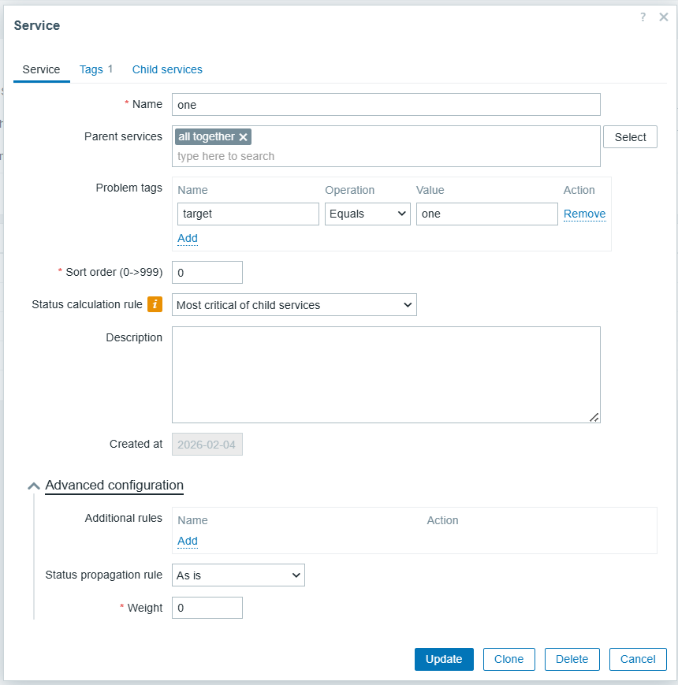Open the problem tag Operation dropdown
The height and width of the screenshot is (685, 678).
[x=367, y=214]
